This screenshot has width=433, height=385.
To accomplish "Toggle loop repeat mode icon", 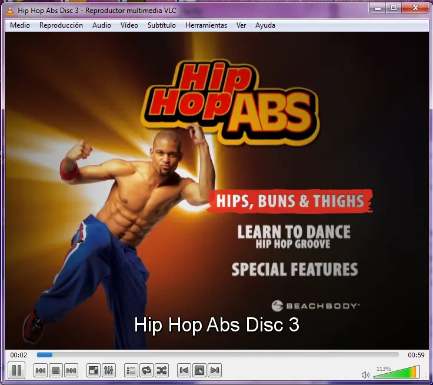I will [146, 370].
